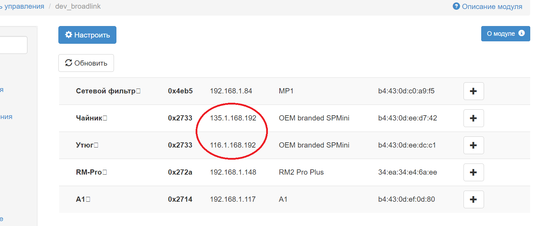
Task: Click the plus icon for Сетевой фильтр row
Action: [474, 91]
